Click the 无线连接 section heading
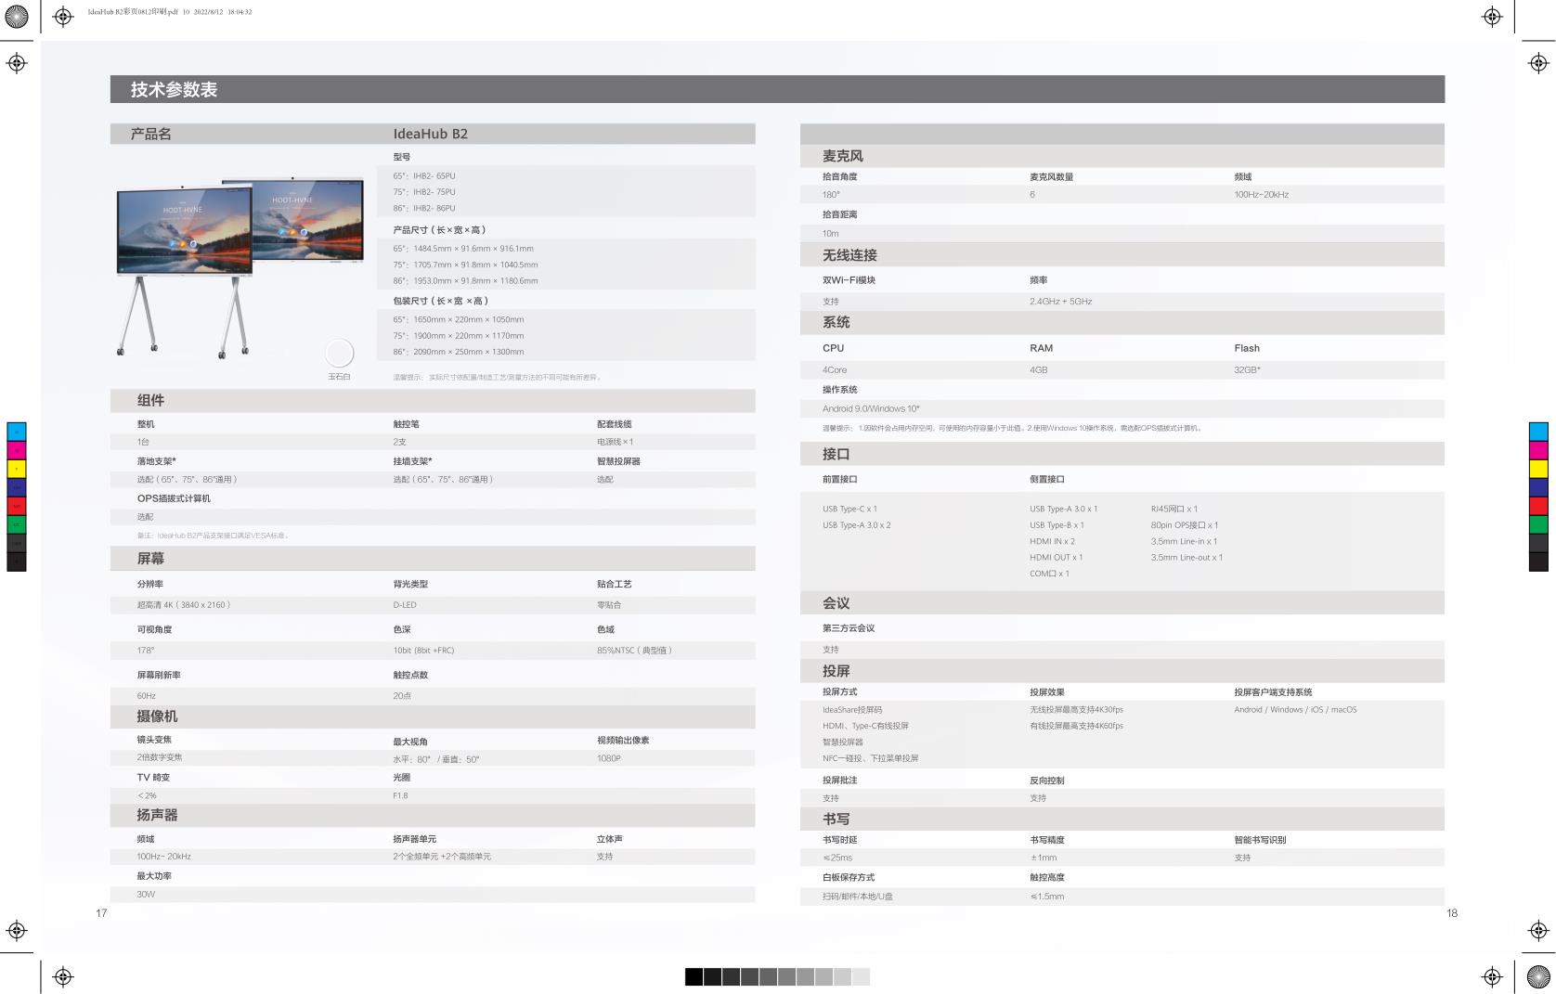The height and width of the screenshot is (994, 1556). pyautogui.click(x=849, y=254)
